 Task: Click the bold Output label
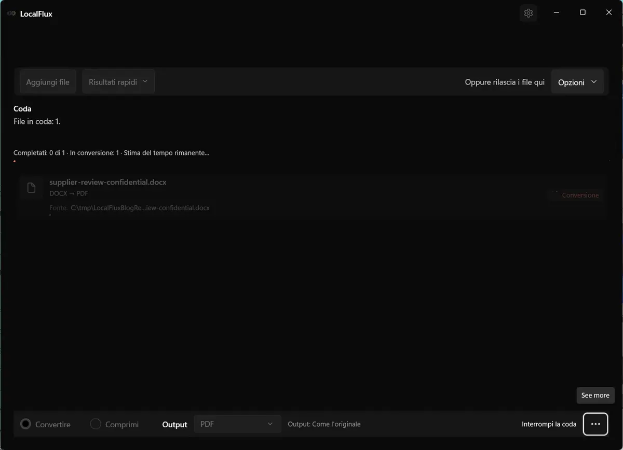(174, 425)
